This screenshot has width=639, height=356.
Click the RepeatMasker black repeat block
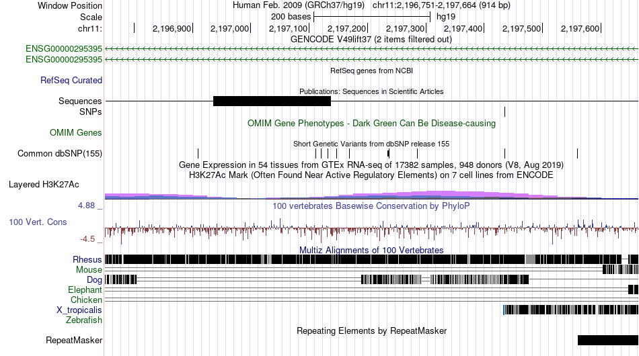coord(608,340)
